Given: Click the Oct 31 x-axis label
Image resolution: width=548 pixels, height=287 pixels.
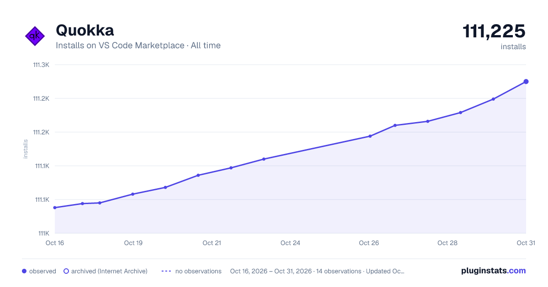Looking at the screenshot, I should [526, 243].
